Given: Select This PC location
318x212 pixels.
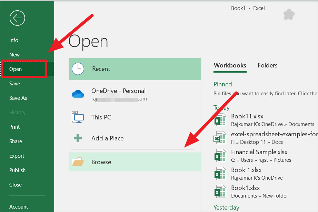Looking at the screenshot, I should pos(135,117).
